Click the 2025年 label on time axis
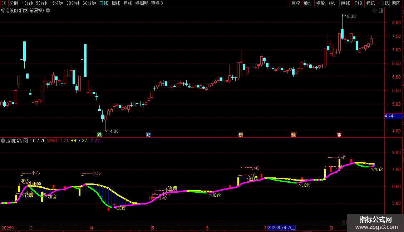This screenshot has width=404, height=232. click(x=9, y=228)
